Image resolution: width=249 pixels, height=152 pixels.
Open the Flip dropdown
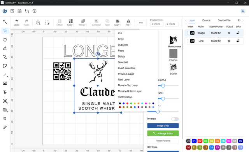pos(128,23)
